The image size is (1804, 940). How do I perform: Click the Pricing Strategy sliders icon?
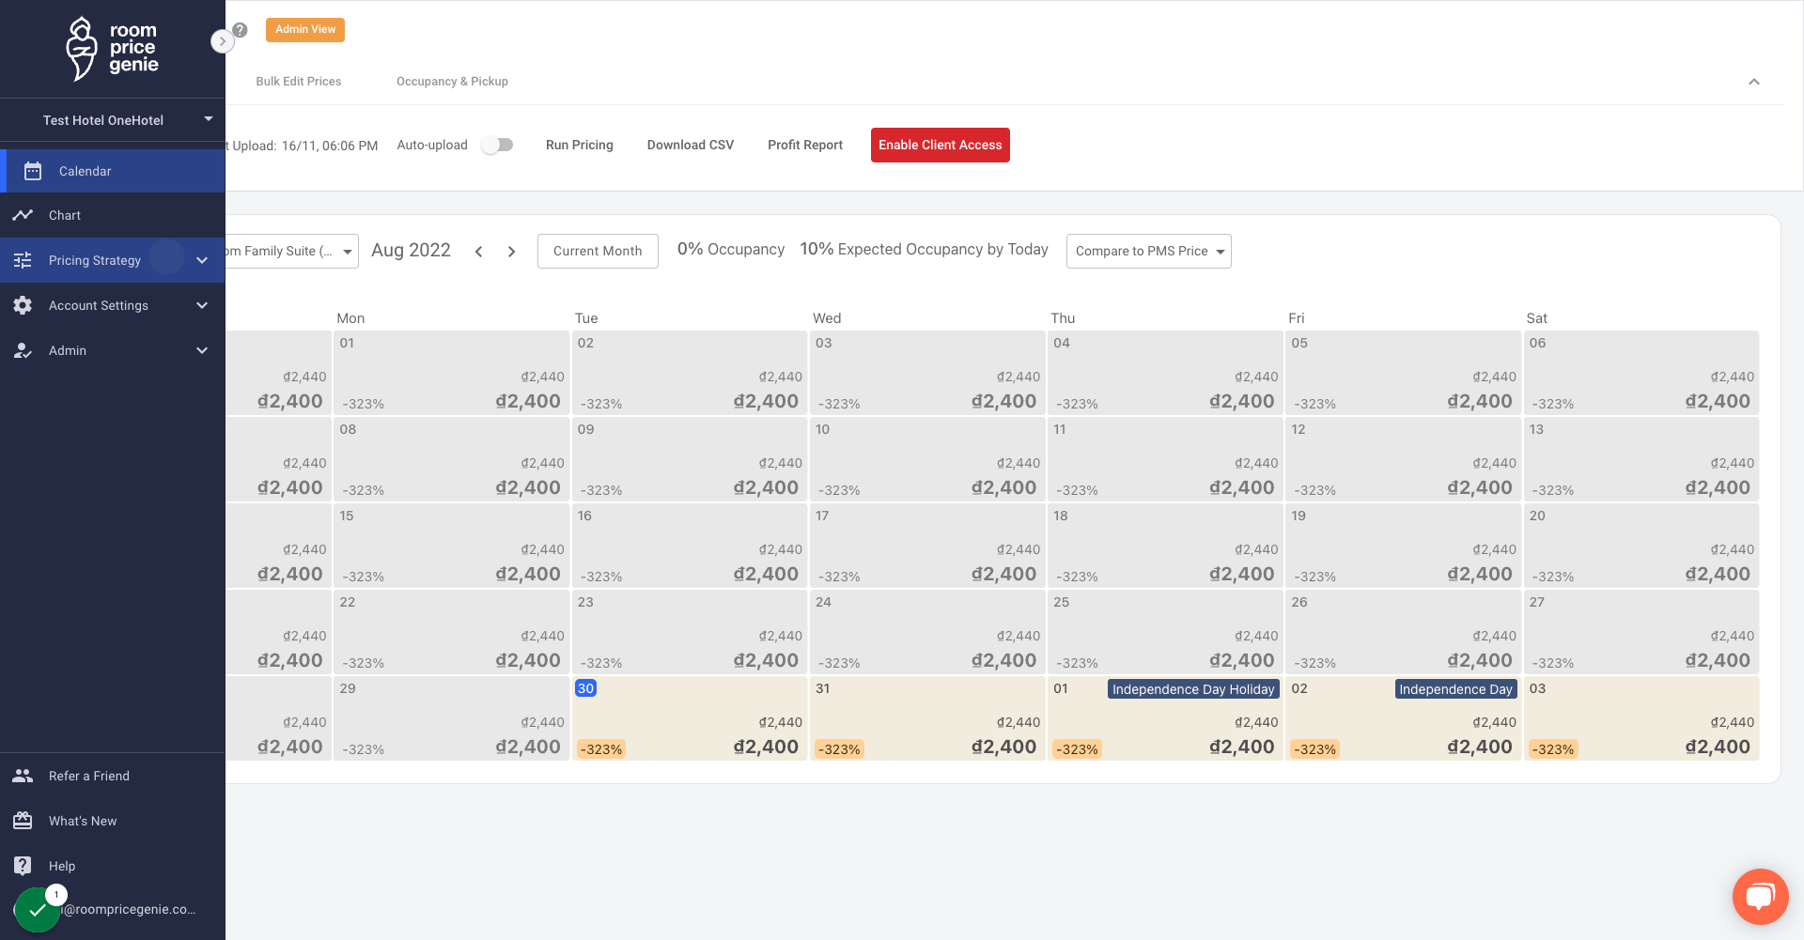coord(23,260)
